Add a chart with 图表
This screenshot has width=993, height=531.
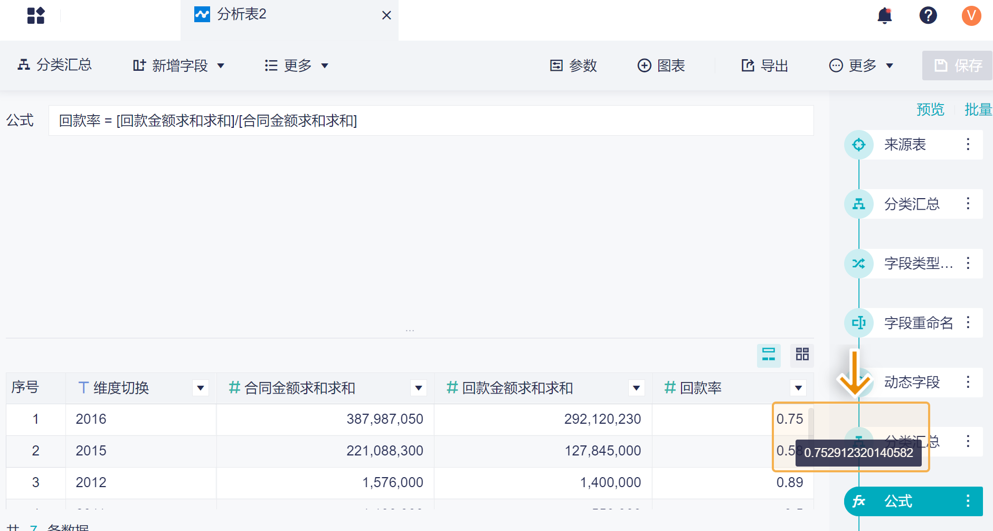click(x=661, y=66)
